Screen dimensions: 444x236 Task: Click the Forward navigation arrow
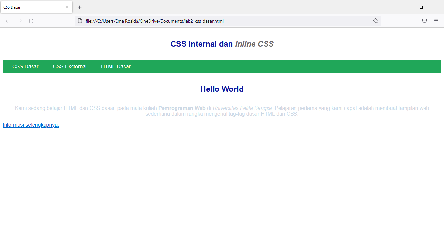20,21
